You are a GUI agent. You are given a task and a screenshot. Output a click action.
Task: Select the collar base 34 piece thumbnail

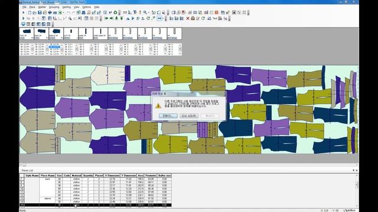pyautogui.click(x=100, y=33)
